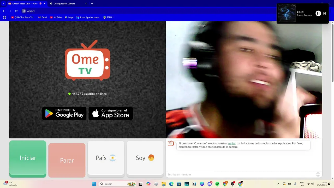Click the 2.0.1.9 album art thumbnail
Viewport: 334px width, 188px height.
pyautogui.click(x=287, y=14)
